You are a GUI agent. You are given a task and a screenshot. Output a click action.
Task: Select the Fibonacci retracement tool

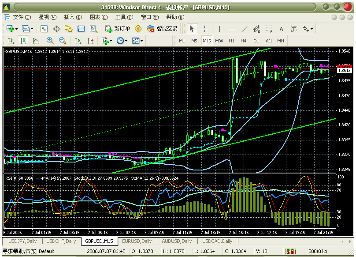(x=268, y=29)
